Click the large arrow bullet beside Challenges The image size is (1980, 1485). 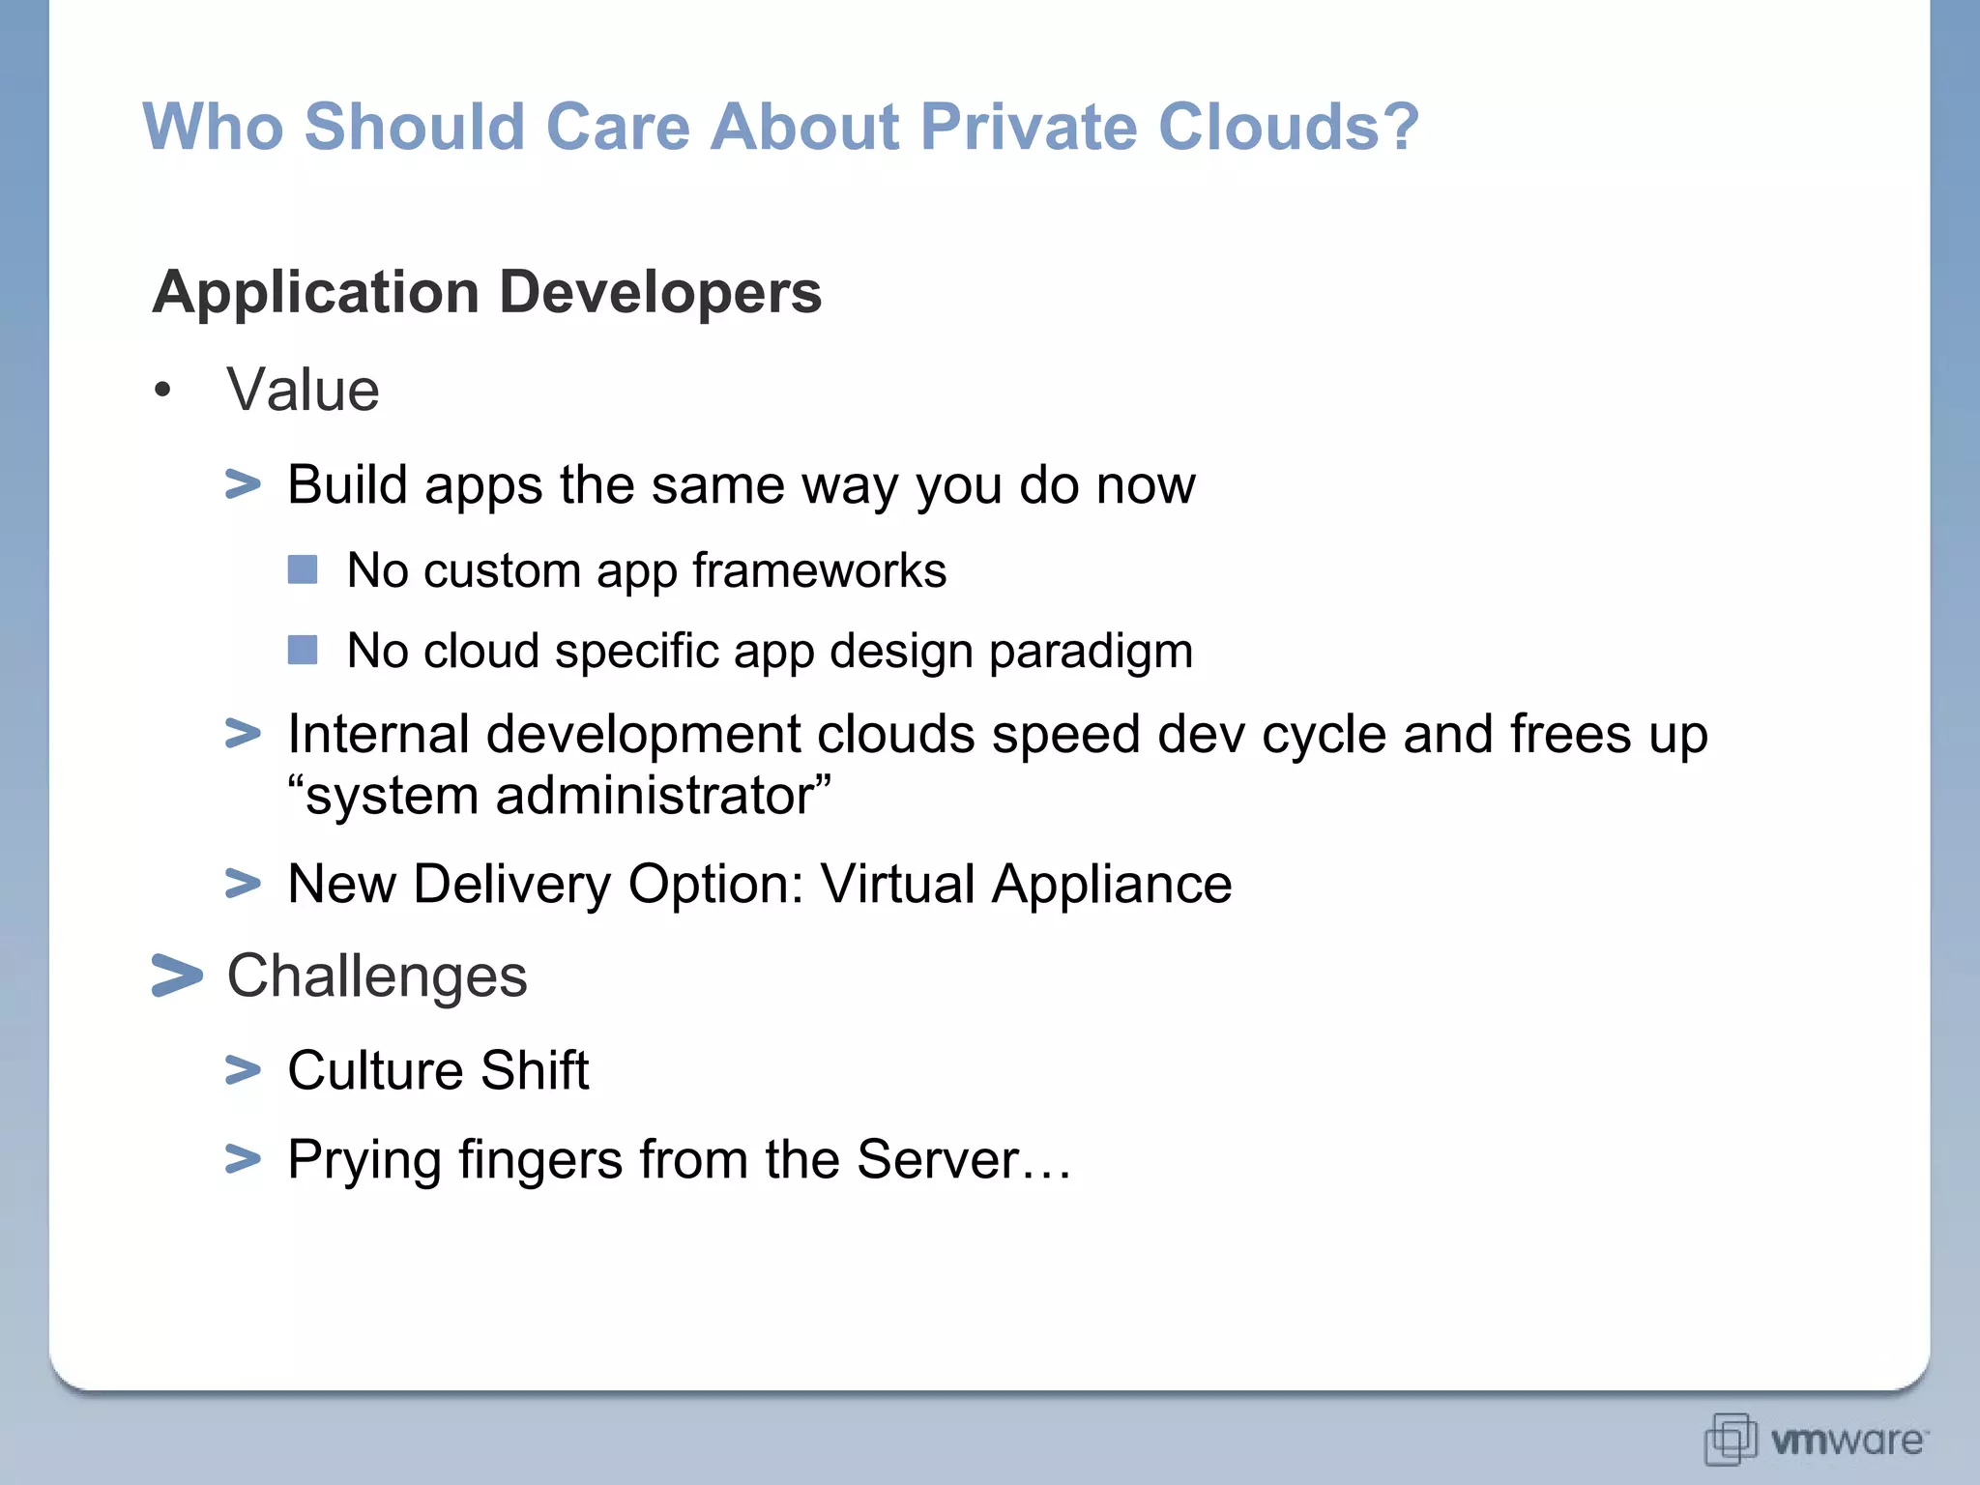(x=177, y=975)
